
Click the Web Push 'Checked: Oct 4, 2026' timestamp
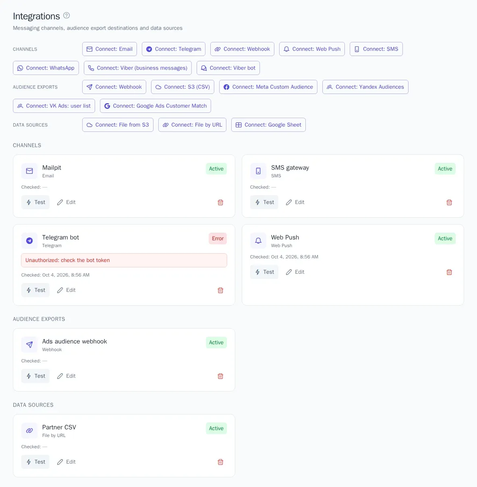click(284, 257)
